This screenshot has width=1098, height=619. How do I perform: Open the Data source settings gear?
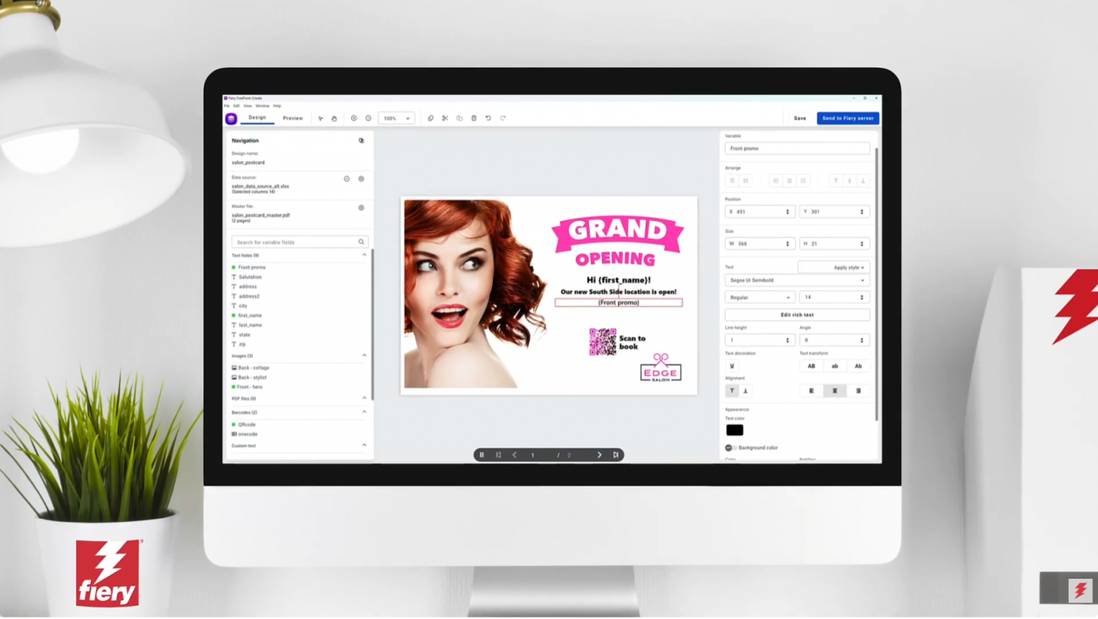pyautogui.click(x=361, y=179)
